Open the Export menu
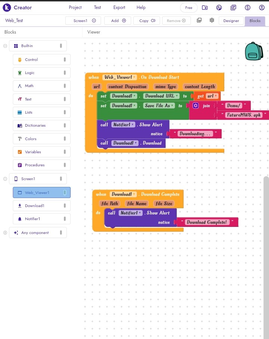 119,7
